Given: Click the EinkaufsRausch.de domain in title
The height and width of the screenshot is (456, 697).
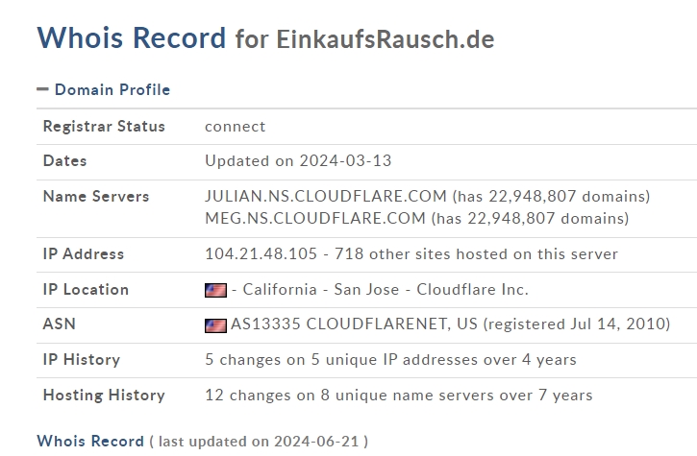Looking at the screenshot, I should pyautogui.click(x=385, y=39).
